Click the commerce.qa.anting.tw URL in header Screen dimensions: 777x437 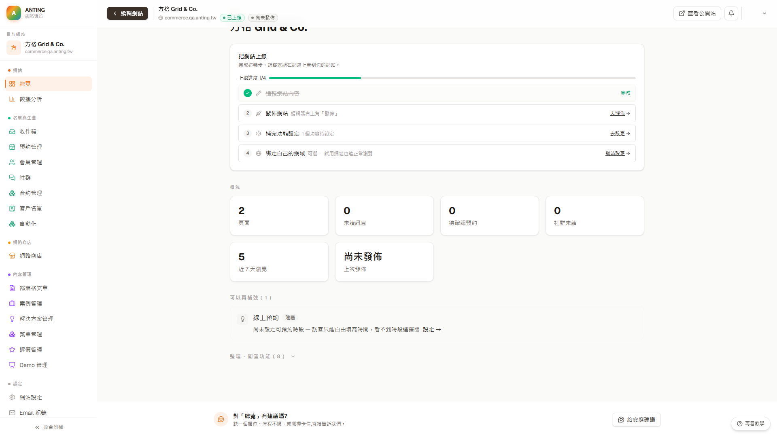point(191,18)
